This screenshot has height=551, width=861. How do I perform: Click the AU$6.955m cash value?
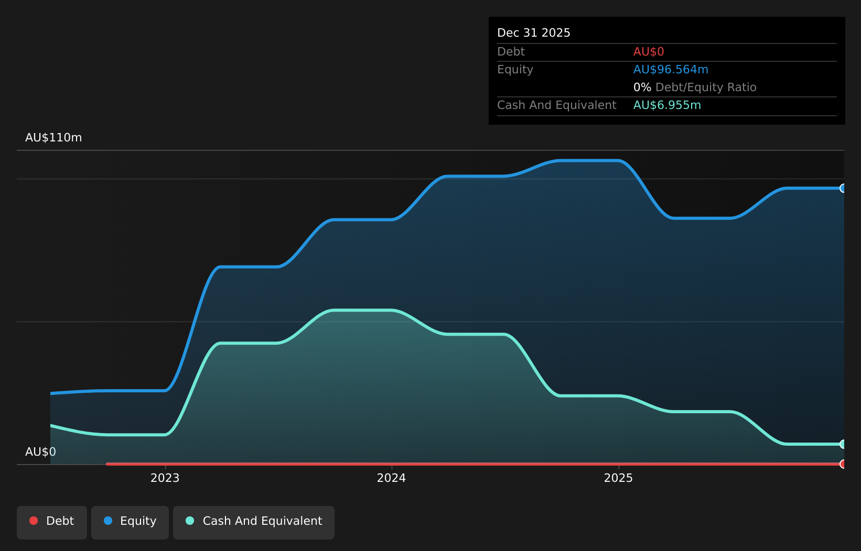point(667,105)
